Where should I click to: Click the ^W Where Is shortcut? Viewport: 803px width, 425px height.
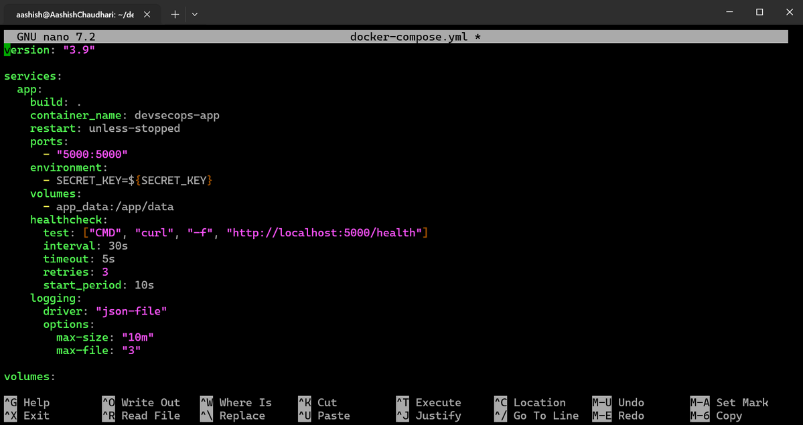pyautogui.click(x=236, y=402)
